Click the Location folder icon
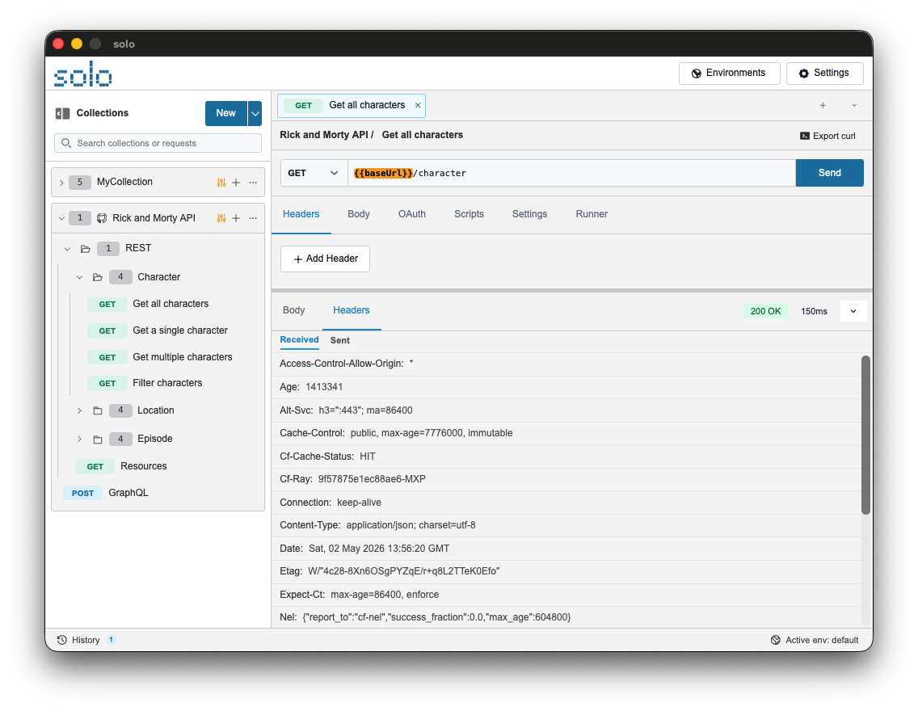Screen dimensions: 918x711 tap(98, 410)
